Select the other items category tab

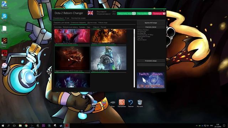(78, 23)
